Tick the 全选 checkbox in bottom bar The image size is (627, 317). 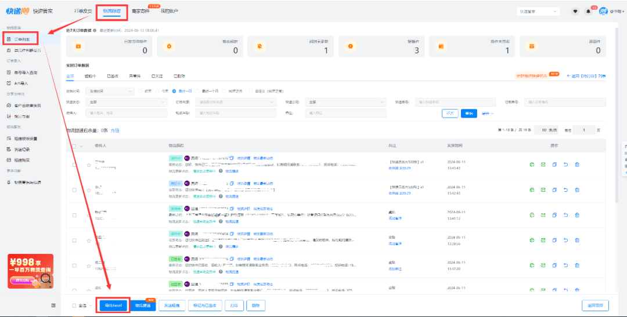pos(74,305)
